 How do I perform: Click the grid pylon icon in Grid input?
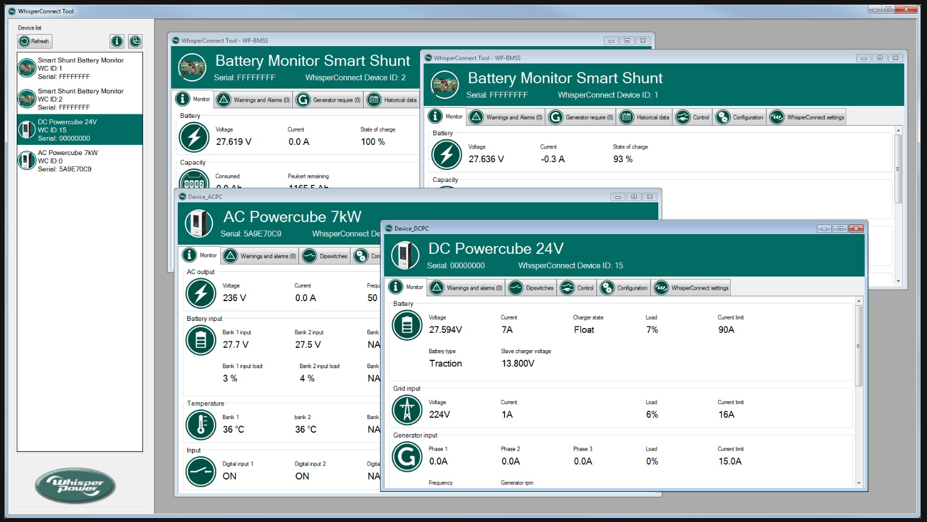click(x=407, y=410)
